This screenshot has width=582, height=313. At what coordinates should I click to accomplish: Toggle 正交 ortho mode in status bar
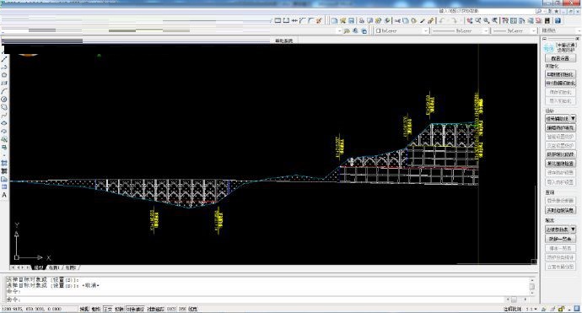pyautogui.click(x=108, y=309)
